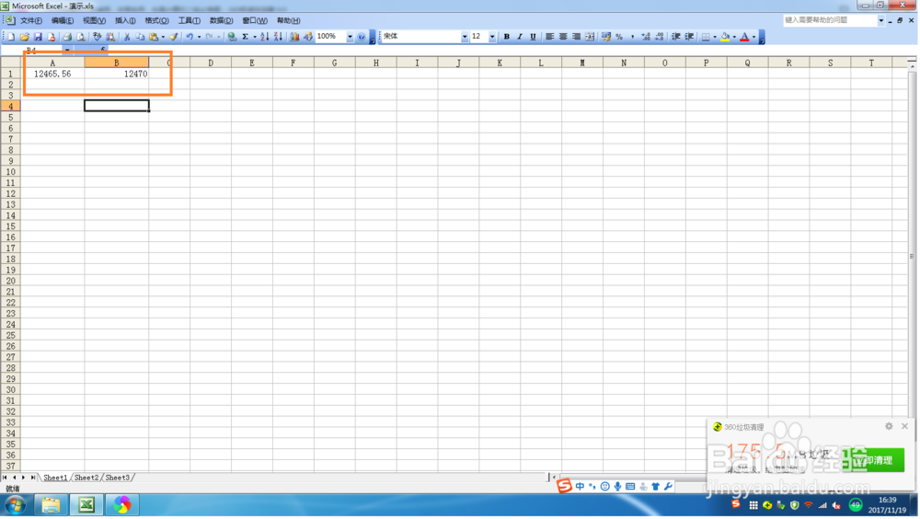Paste clipboard contents

click(154, 37)
